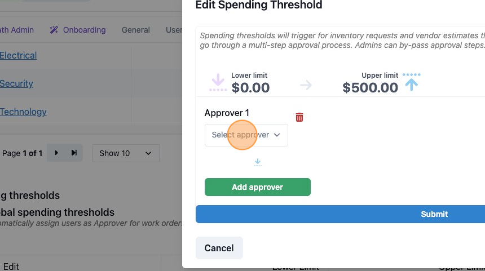The width and height of the screenshot is (485, 271).
Task: Open the Technology category link
Action: point(23,112)
